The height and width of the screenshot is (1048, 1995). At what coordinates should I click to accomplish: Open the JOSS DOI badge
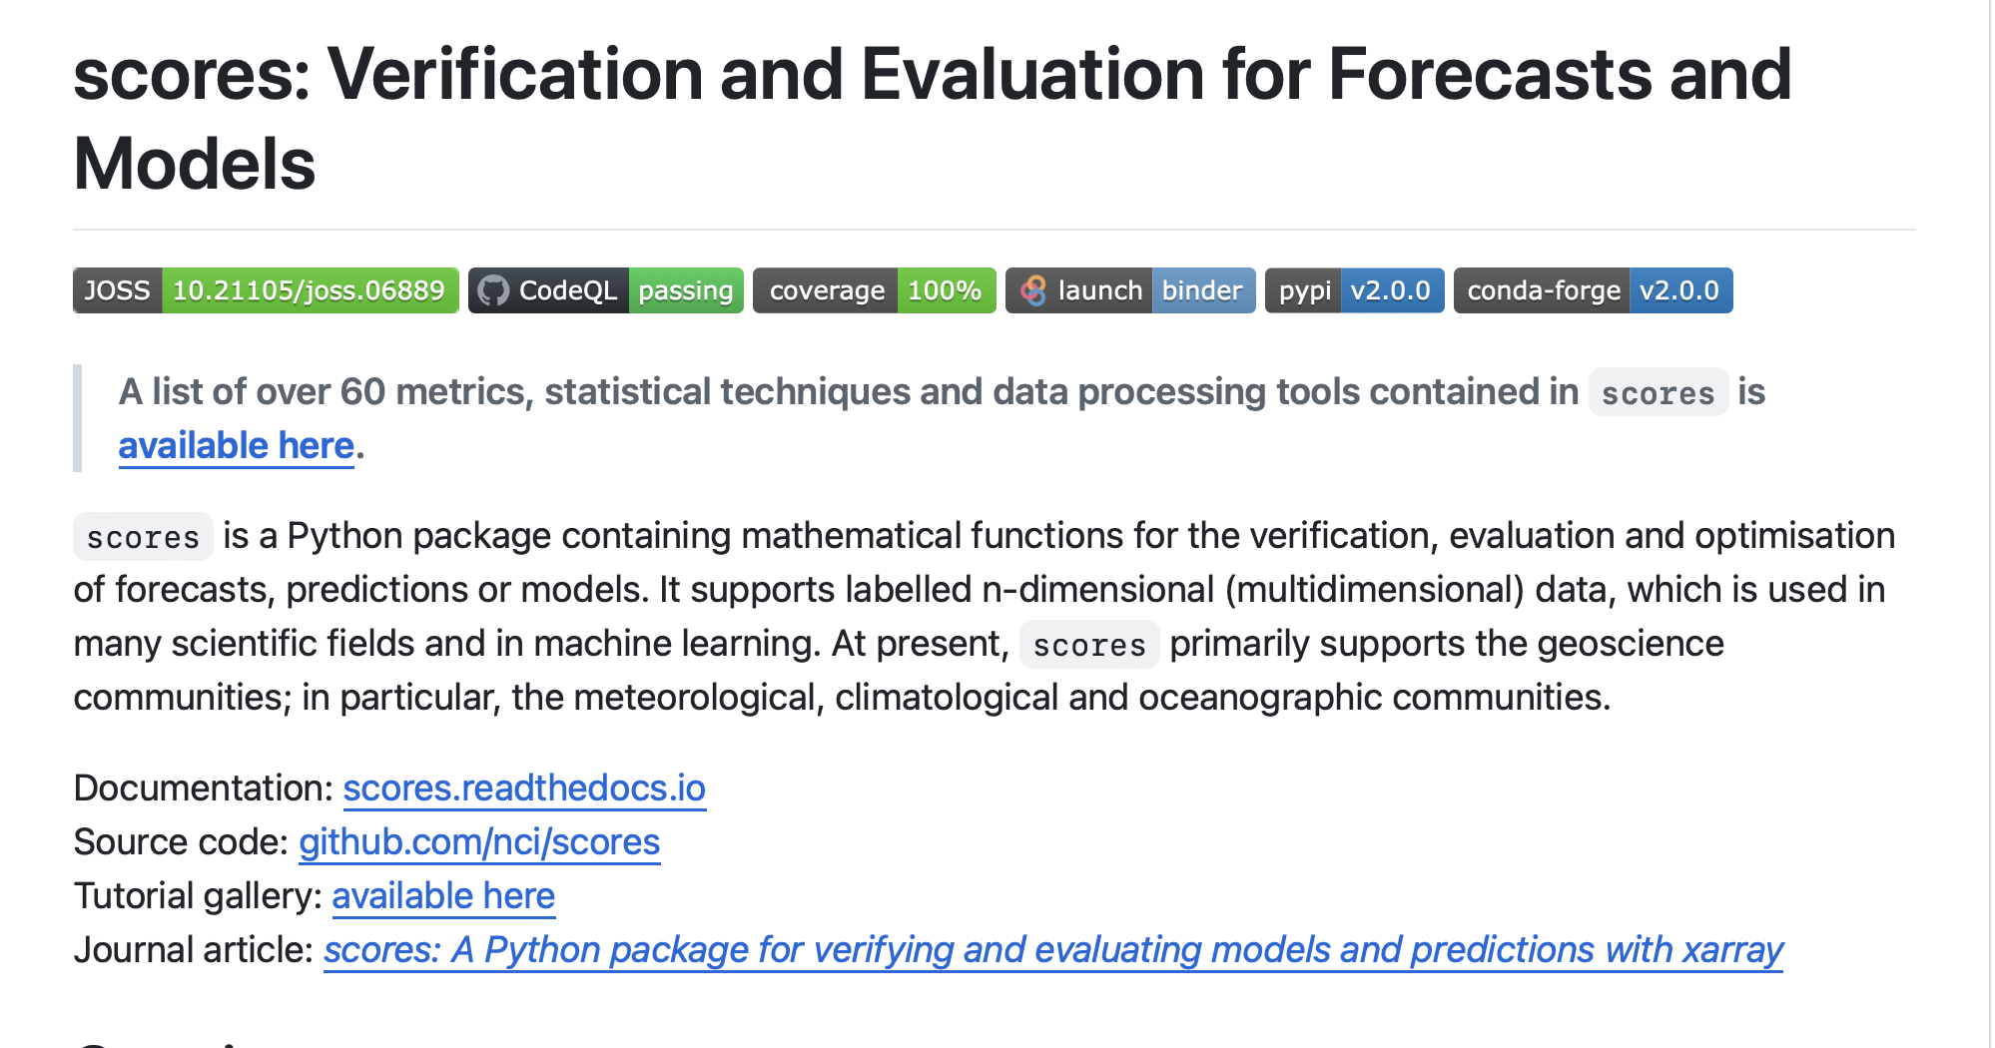266,290
